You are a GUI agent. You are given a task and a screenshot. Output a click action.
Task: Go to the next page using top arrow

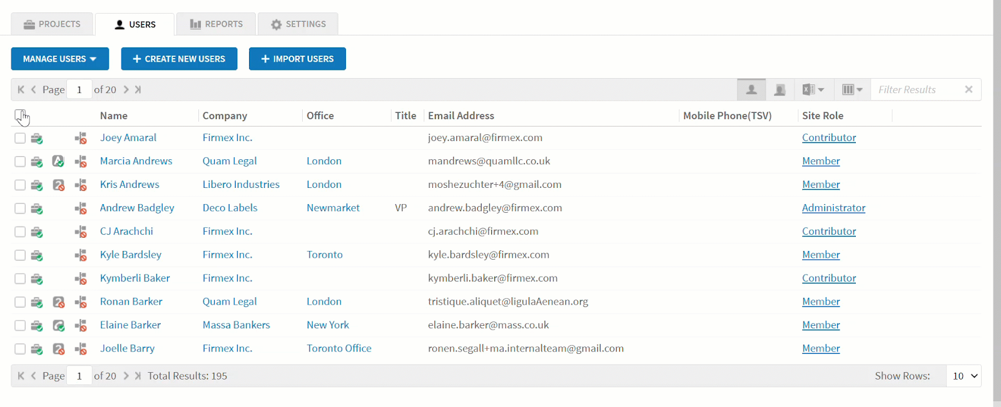(126, 90)
